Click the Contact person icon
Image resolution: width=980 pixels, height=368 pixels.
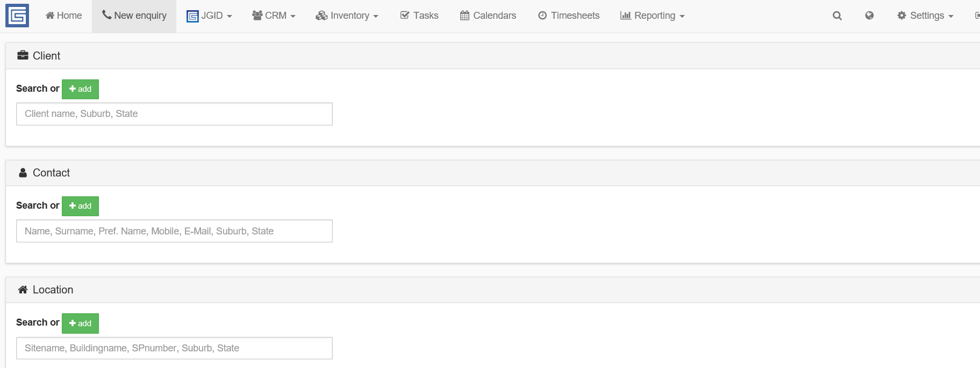click(x=23, y=173)
